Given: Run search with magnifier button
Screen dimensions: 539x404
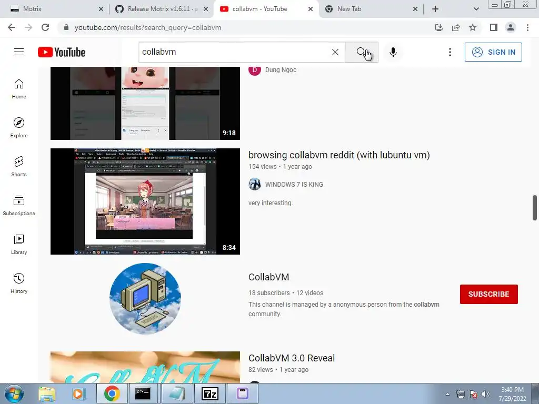Looking at the screenshot, I should coord(361,52).
